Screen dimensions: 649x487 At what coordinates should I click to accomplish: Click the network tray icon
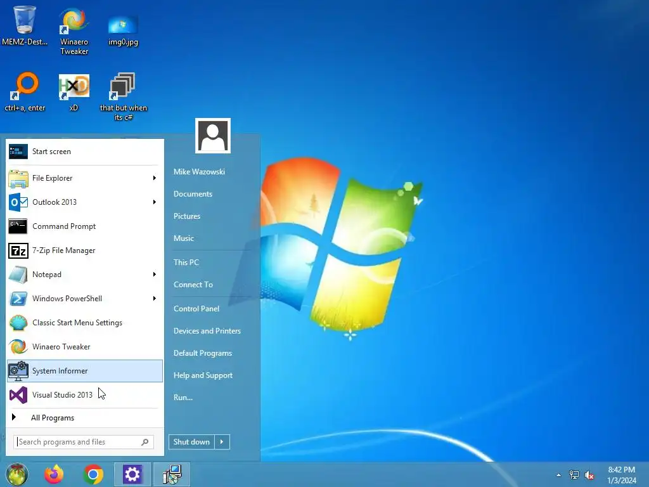(574, 475)
